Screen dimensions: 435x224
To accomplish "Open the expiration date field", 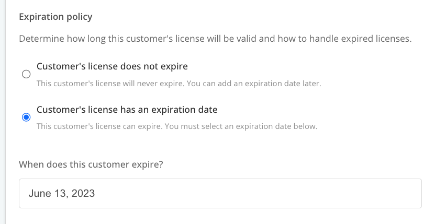I will 220,194.
